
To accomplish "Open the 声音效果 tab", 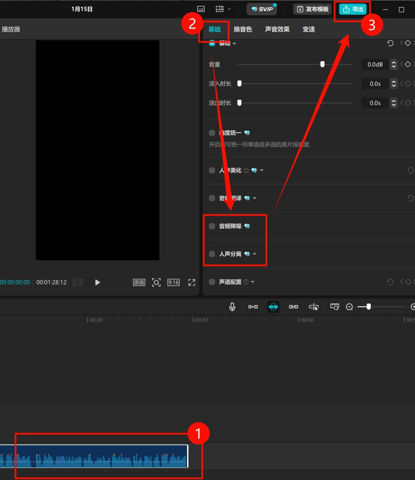I will [x=277, y=29].
